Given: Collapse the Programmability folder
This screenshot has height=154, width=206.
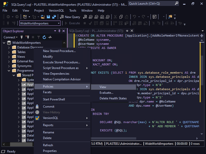Looking at the screenshot, I should pyautogui.click(x=9, y=71).
